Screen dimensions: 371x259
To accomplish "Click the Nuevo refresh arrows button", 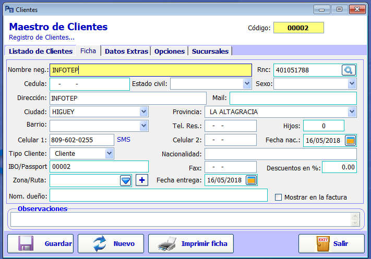I will pos(112,243).
